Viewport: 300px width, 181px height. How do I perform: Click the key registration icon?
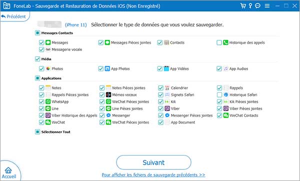[250, 5]
